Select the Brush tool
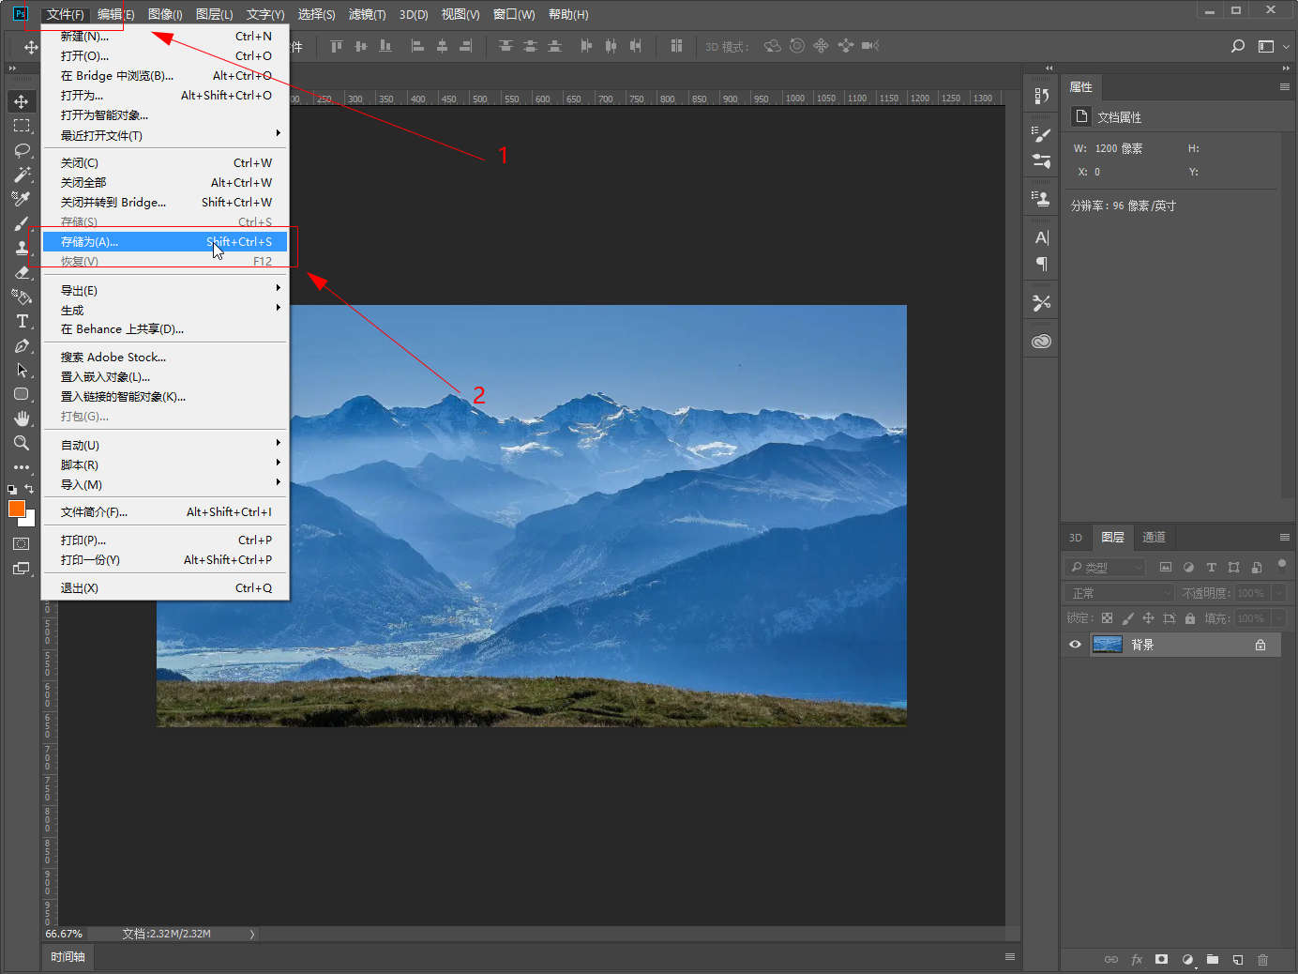 (22, 223)
